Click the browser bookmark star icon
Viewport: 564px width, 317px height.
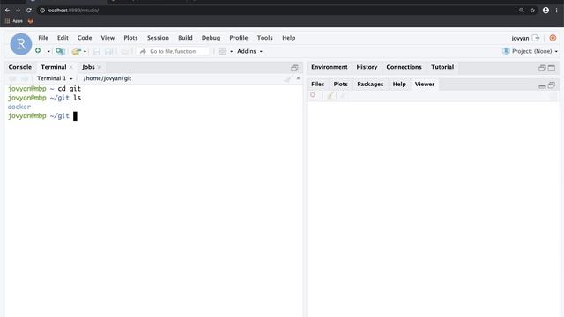(x=532, y=11)
